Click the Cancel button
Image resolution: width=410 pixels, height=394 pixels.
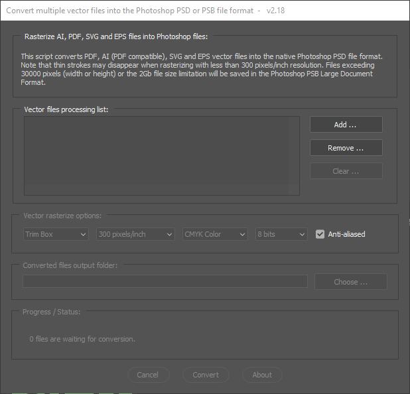click(147, 375)
